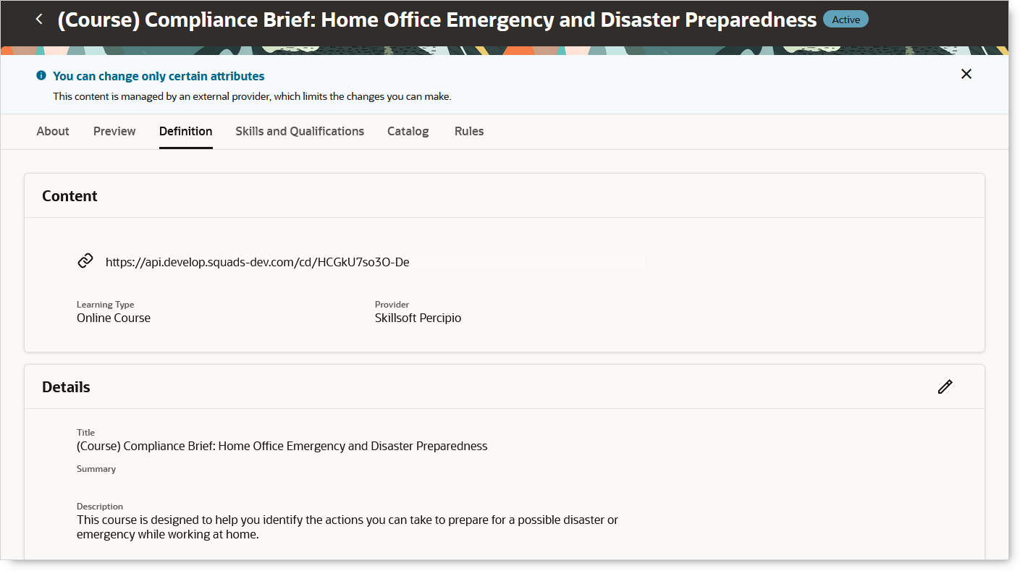
Task: Go to the Catalog tab
Action: tap(408, 131)
